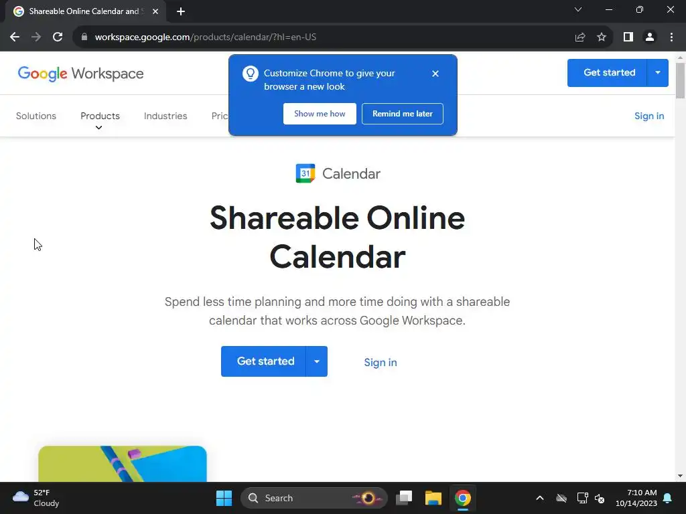Open the tab search chevron in title bar

click(578, 9)
